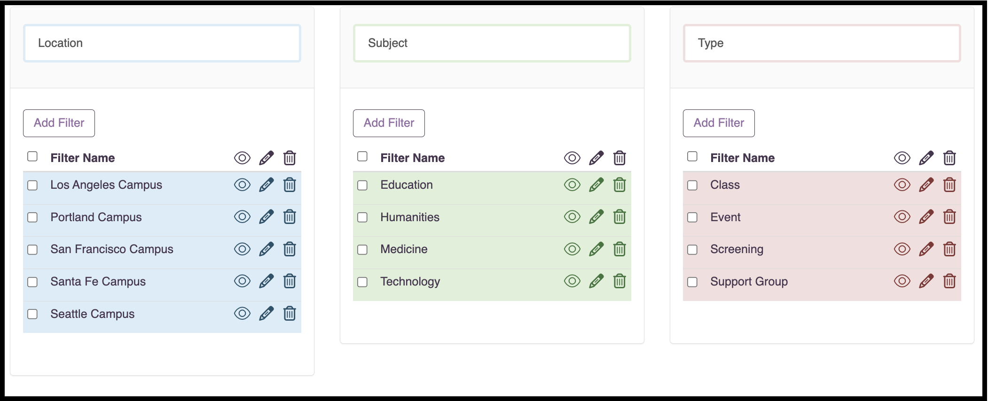
Task: Edit the Los Angeles Campus filter
Action: (267, 185)
